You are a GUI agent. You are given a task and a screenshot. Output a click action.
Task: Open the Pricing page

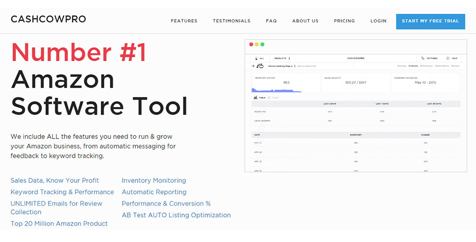344,21
